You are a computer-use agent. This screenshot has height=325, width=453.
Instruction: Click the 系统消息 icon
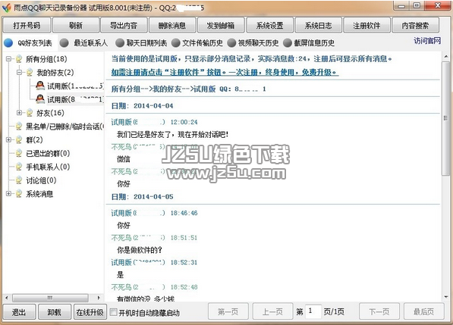[x=19, y=194]
